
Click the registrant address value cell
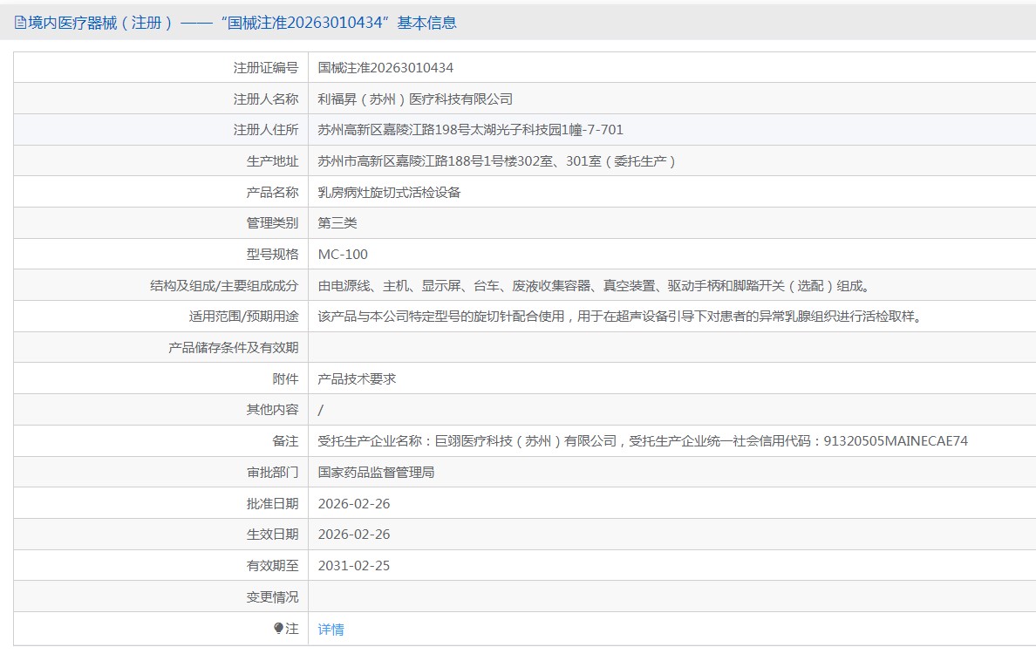pyautogui.click(x=470, y=130)
